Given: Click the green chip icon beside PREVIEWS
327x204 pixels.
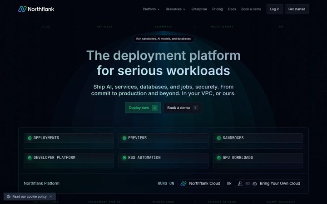Looking at the screenshot, I should (124, 138).
